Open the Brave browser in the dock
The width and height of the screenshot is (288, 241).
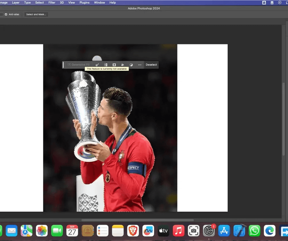[133, 231]
